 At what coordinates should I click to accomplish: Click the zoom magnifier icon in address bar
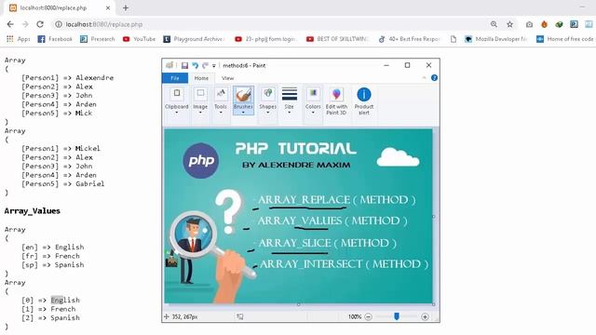point(494,24)
